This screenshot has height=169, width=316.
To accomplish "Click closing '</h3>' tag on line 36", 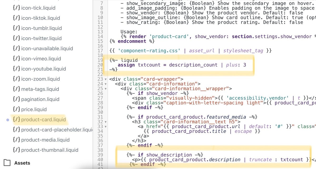I will coord(139,141).
